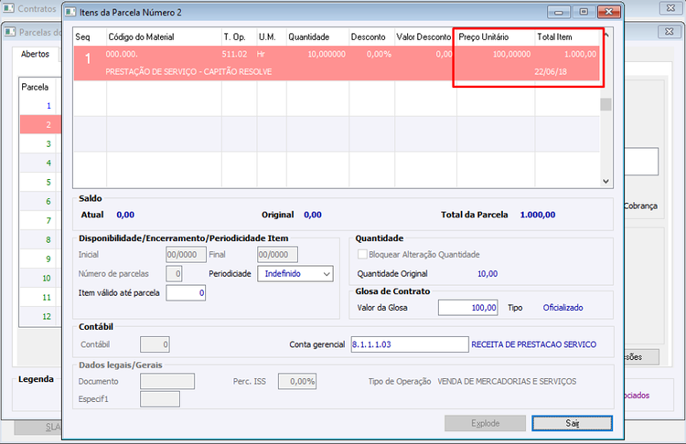Maximize the Itens da Parcela window
686x444 pixels.
tap(584, 12)
